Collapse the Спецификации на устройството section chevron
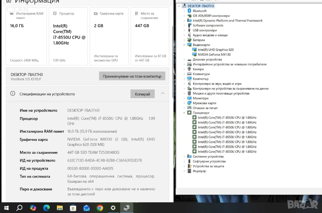The width and height of the screenshot is (322, 213). pyautogui.click(x=163, y=94)
